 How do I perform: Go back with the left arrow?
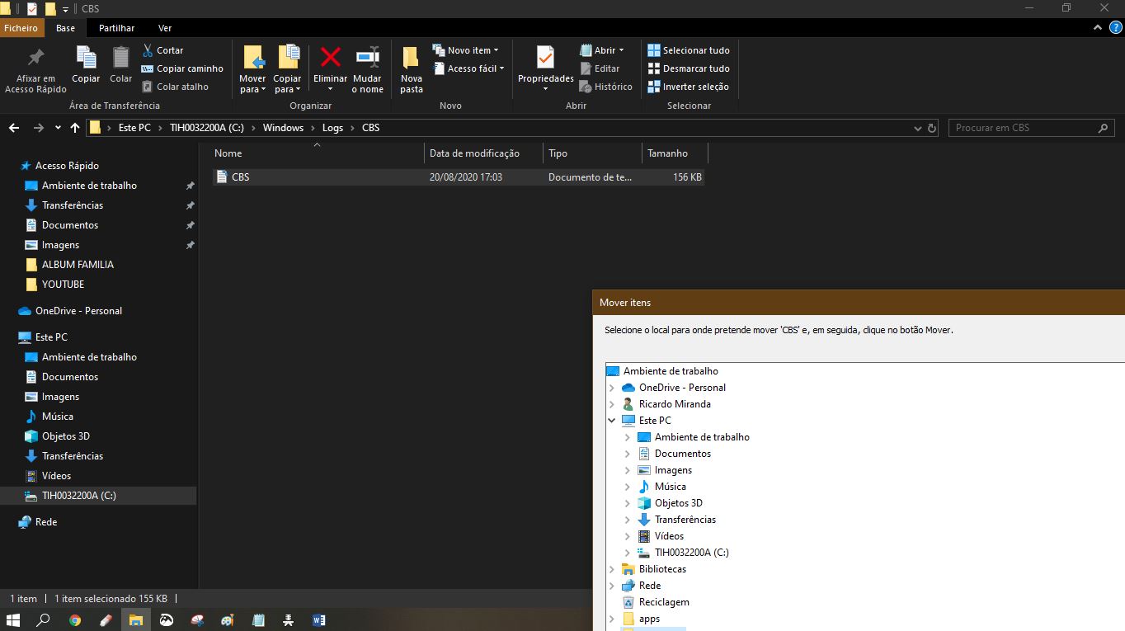pos(14,128)
